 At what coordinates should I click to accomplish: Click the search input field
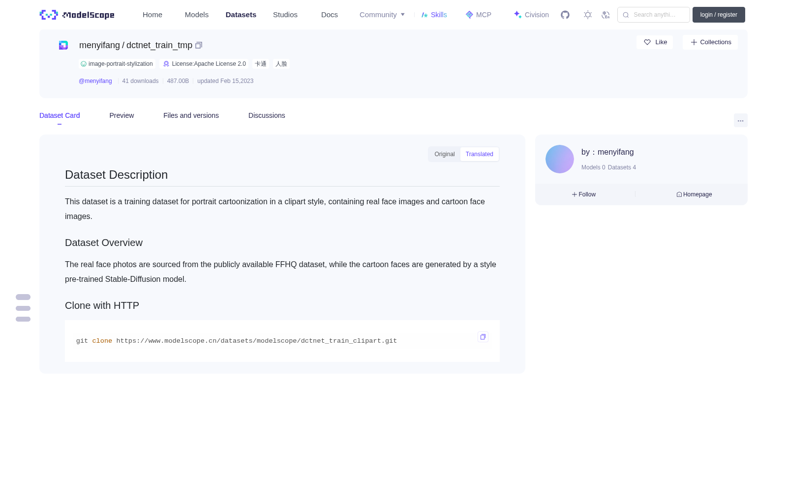654,15
